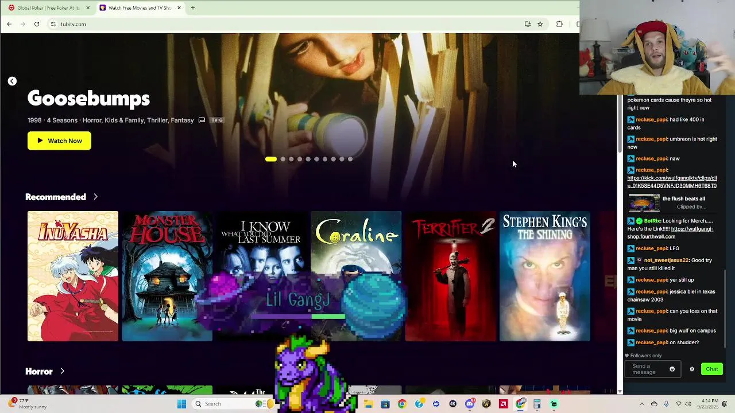Select the Watch Free Movies and TV tab
This screenshot has height=413, width=735.
(x=140, y=8)
